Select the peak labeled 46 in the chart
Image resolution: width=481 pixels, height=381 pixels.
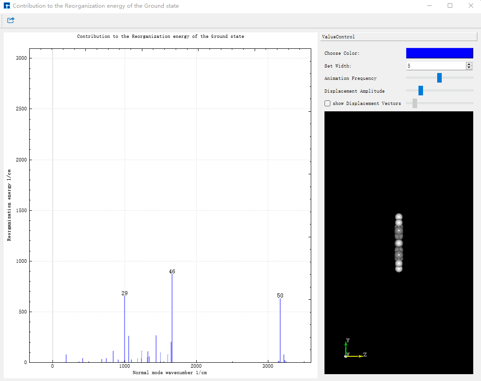tap(172, 318)
